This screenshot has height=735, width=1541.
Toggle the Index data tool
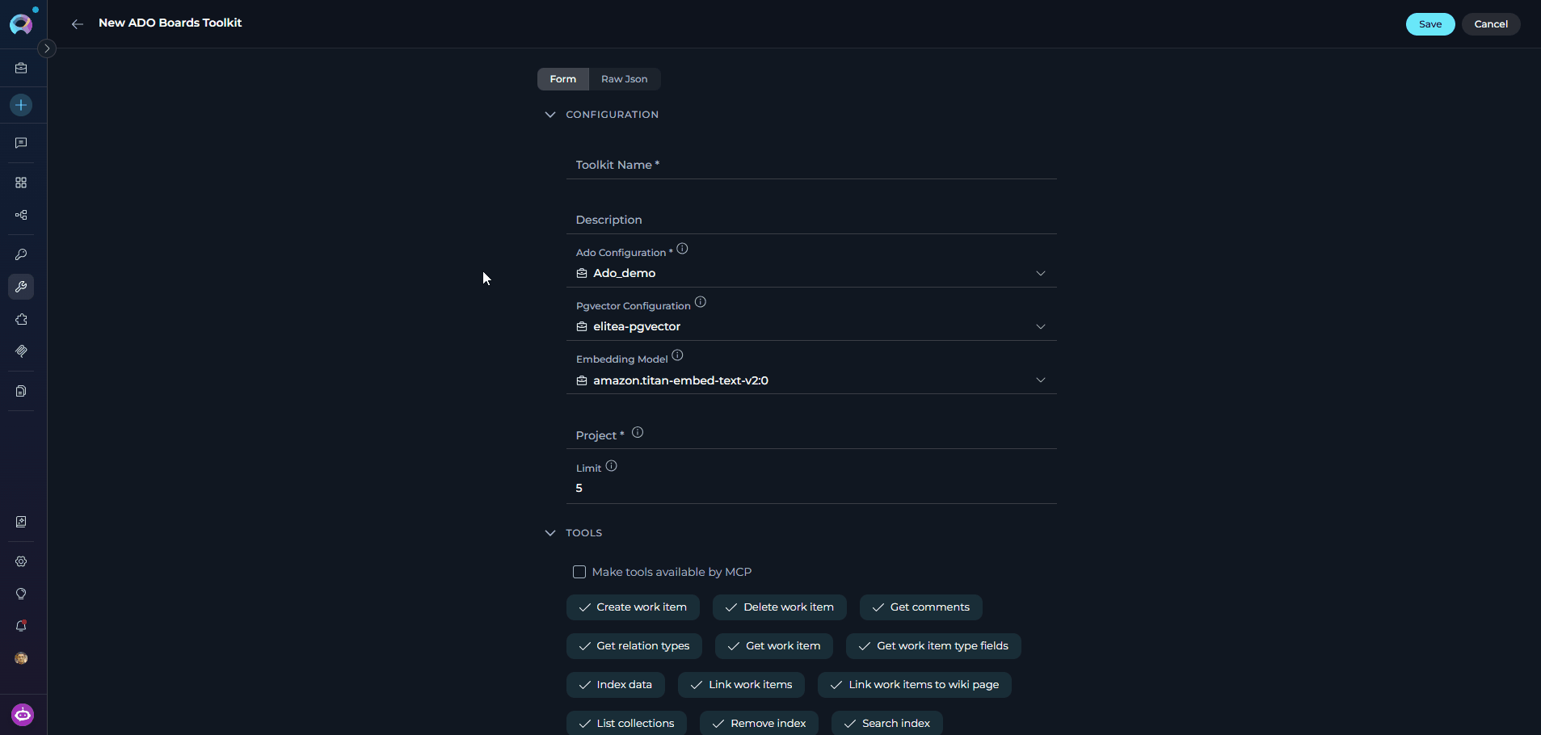coord(616,685)
